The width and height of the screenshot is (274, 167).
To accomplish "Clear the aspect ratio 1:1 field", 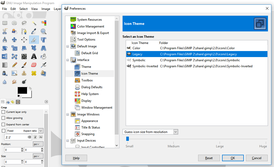I will pos(29,137).
